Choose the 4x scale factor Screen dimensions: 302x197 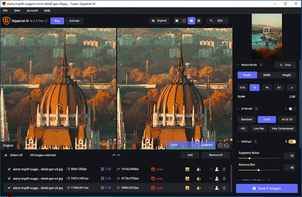267,88
